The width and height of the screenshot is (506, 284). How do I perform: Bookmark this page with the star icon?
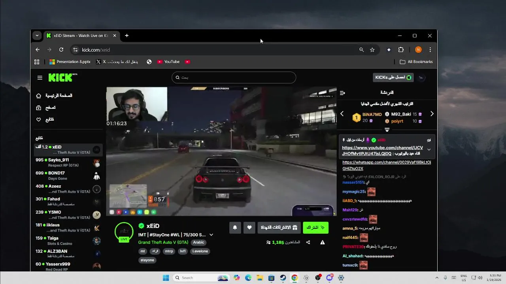pyautogui.click(x=372, y=50)
